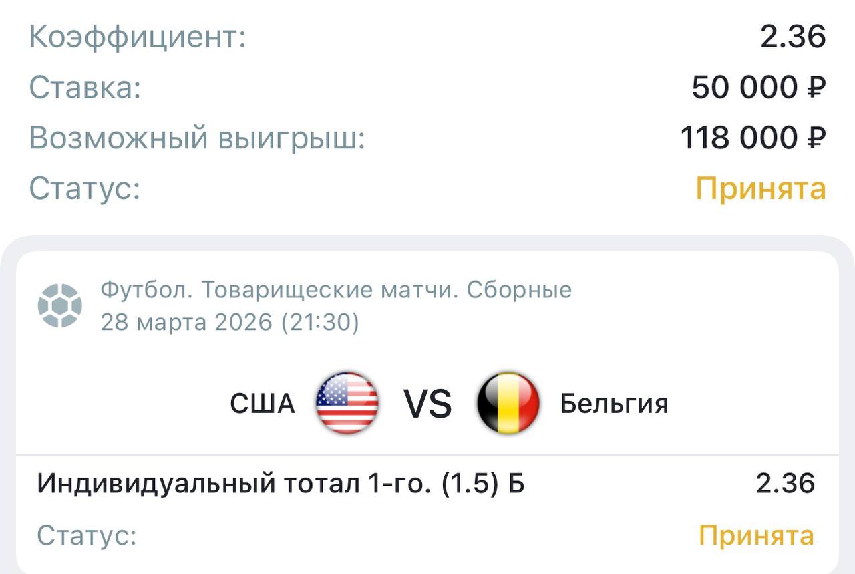855x574 pixels.
Task: Click the Возможный выигрыш: label
Action: (197, 138)
